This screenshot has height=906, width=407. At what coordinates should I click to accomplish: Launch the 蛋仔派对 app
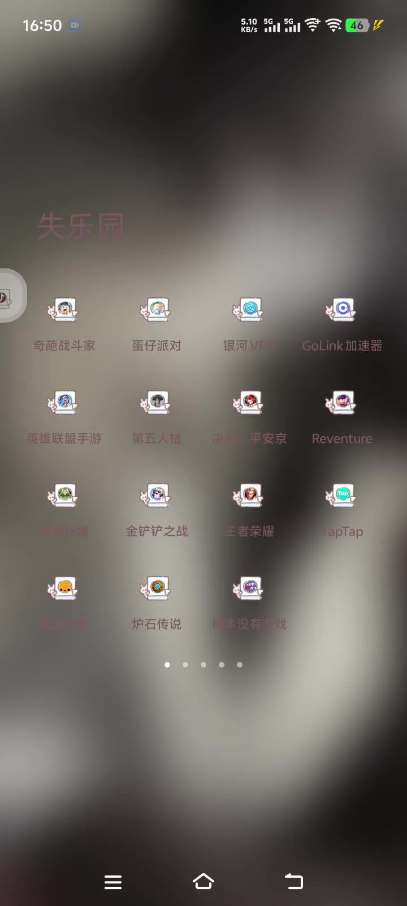click(x=157, y=310)
